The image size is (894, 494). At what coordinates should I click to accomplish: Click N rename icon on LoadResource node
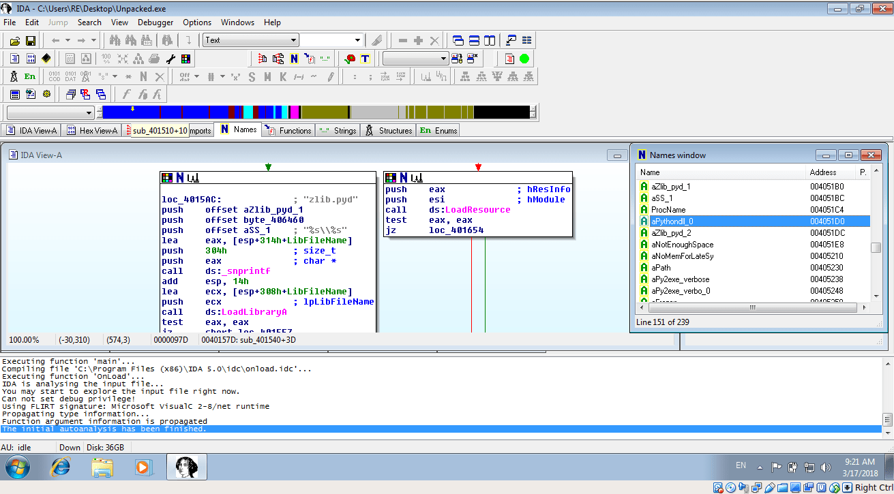coord(404,178)
